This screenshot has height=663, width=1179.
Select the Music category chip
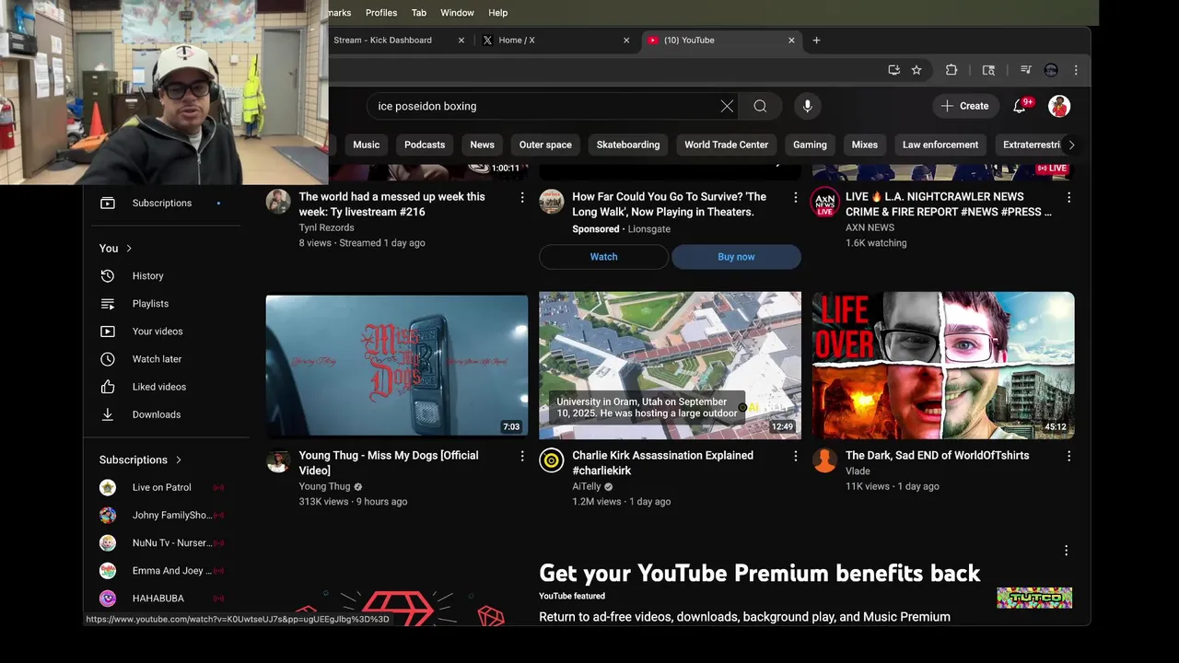point(366,145)
